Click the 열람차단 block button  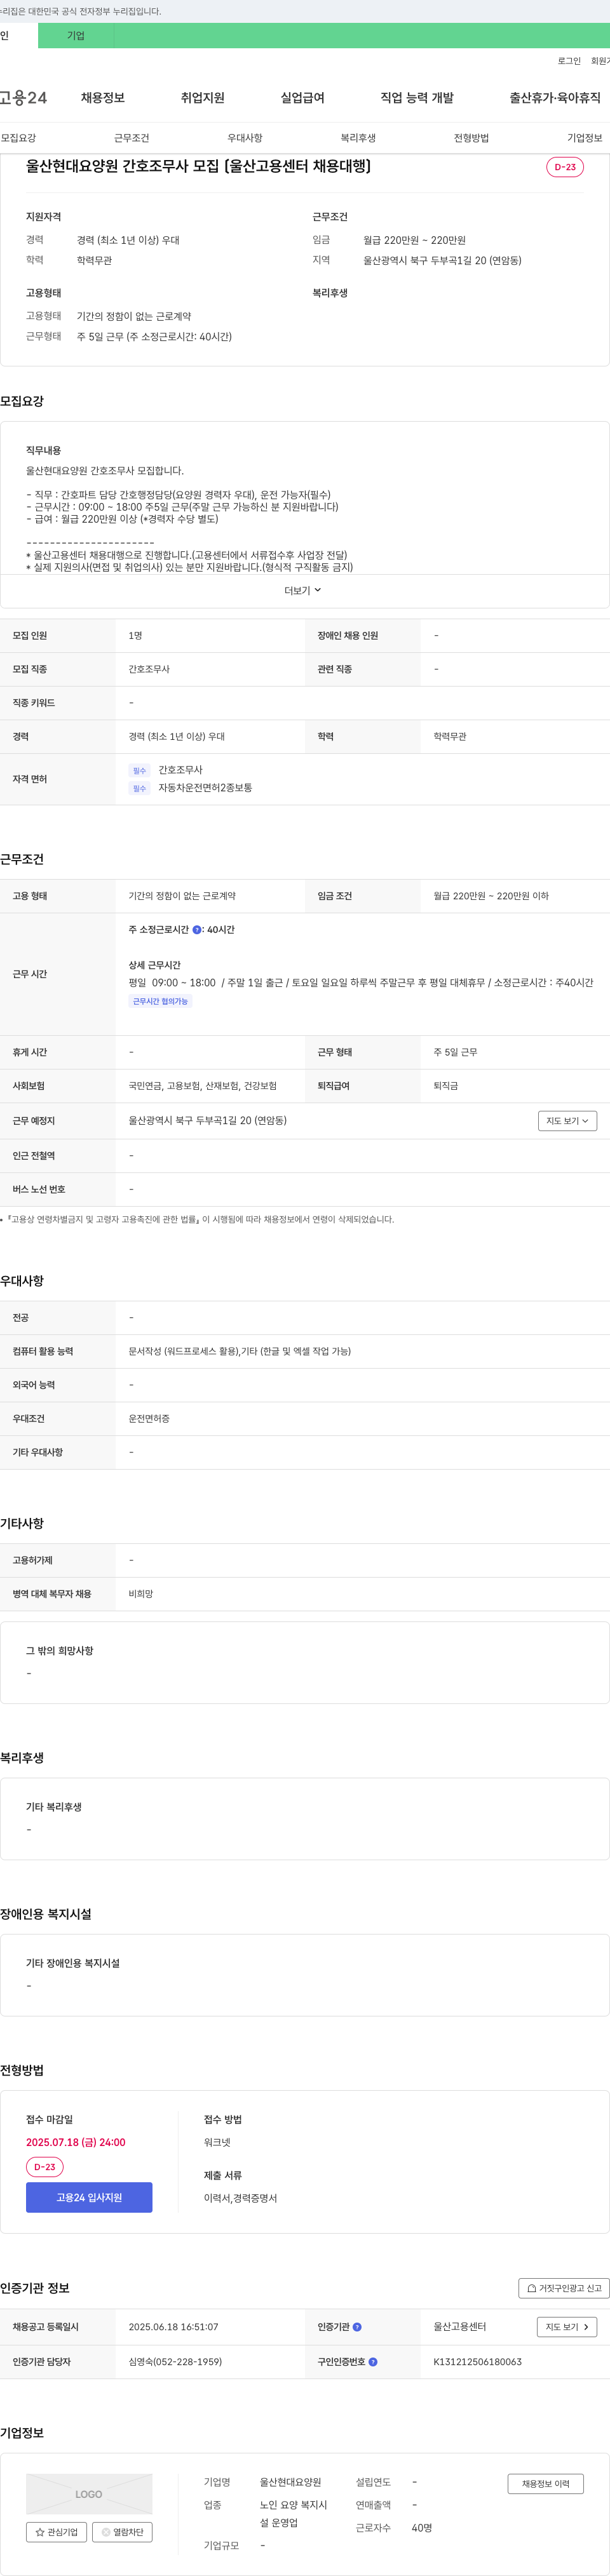(x=122, y=2532)
